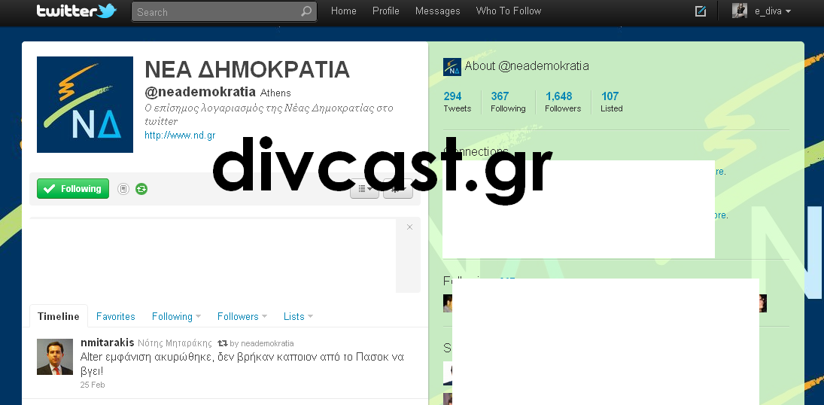Image resolution: width=824 pixels, height=405 pixels.
Task: Click the retweet icon in nmitarakis tweet
Action: coord(223,343)
